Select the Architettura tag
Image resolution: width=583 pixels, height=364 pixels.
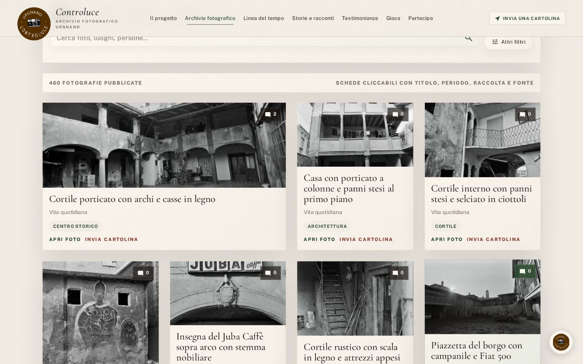pos(327,226)
